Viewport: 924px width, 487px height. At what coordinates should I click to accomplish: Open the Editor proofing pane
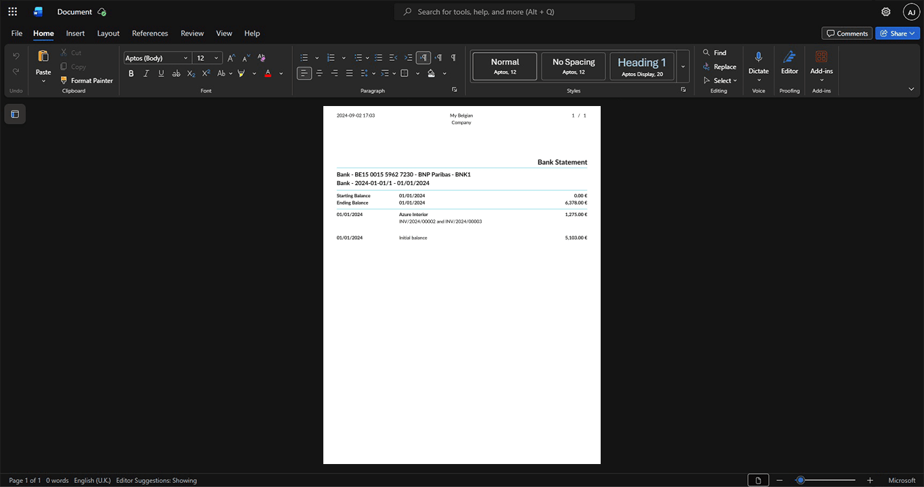pos(789,62)
